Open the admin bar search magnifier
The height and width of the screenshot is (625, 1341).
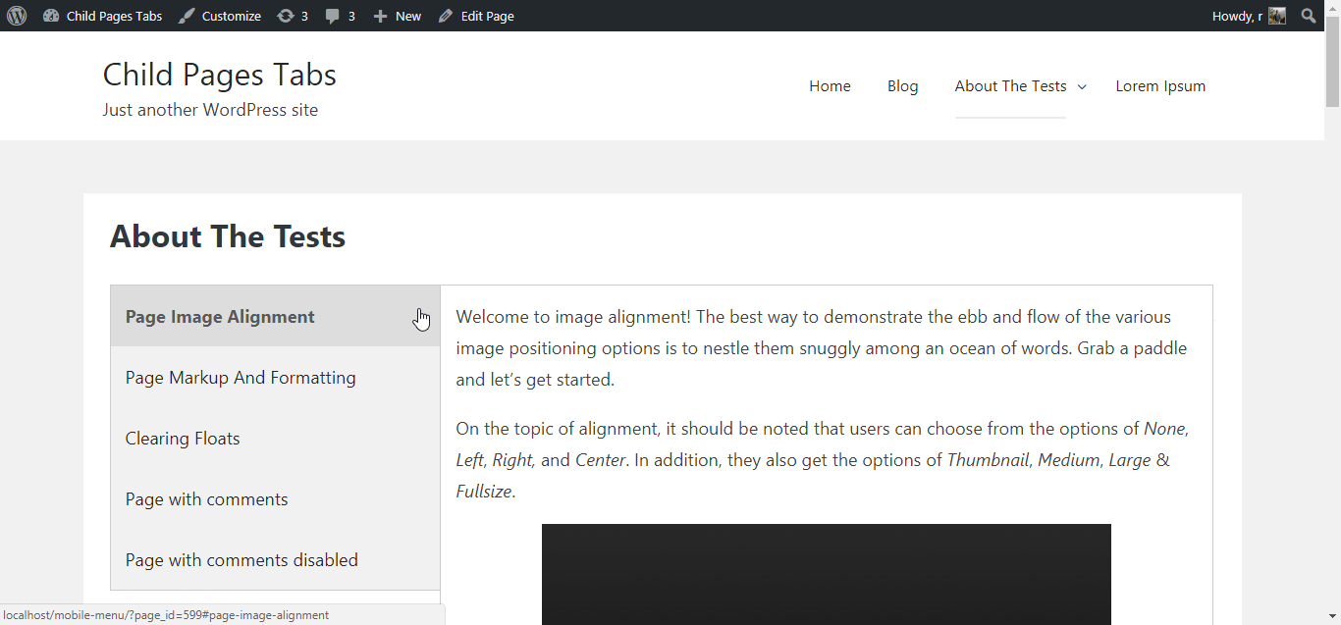coord(1309,16)
